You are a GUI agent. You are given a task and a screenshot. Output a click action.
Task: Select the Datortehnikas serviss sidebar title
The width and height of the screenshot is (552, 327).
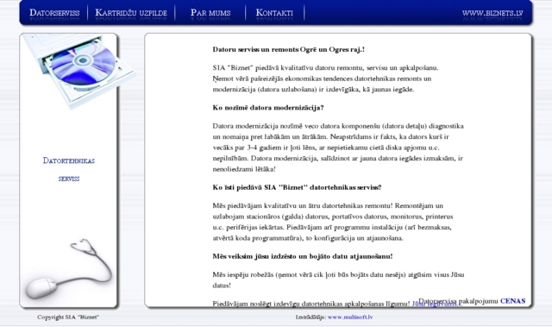(x=69, y=169)
